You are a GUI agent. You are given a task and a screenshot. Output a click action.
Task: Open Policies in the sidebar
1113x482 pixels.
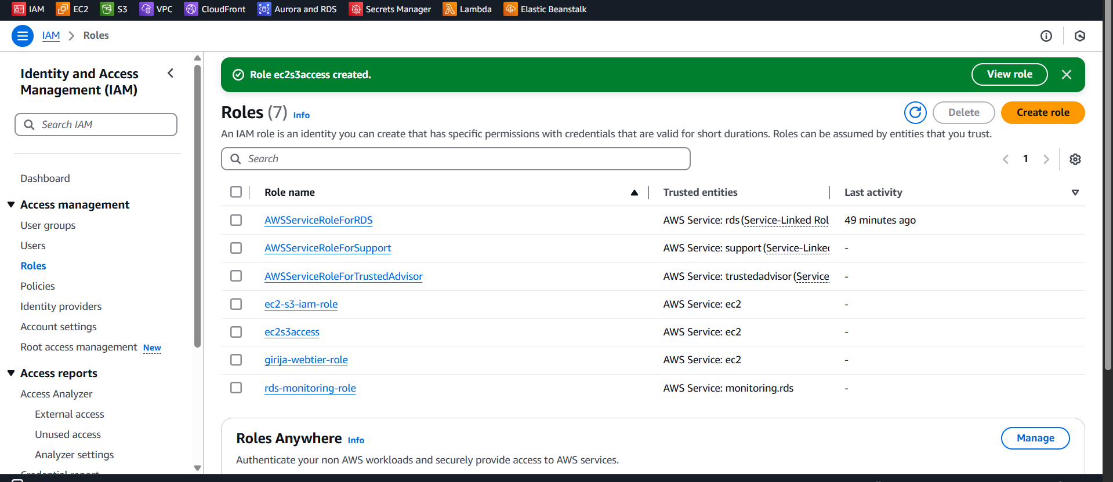pos(38,286)
